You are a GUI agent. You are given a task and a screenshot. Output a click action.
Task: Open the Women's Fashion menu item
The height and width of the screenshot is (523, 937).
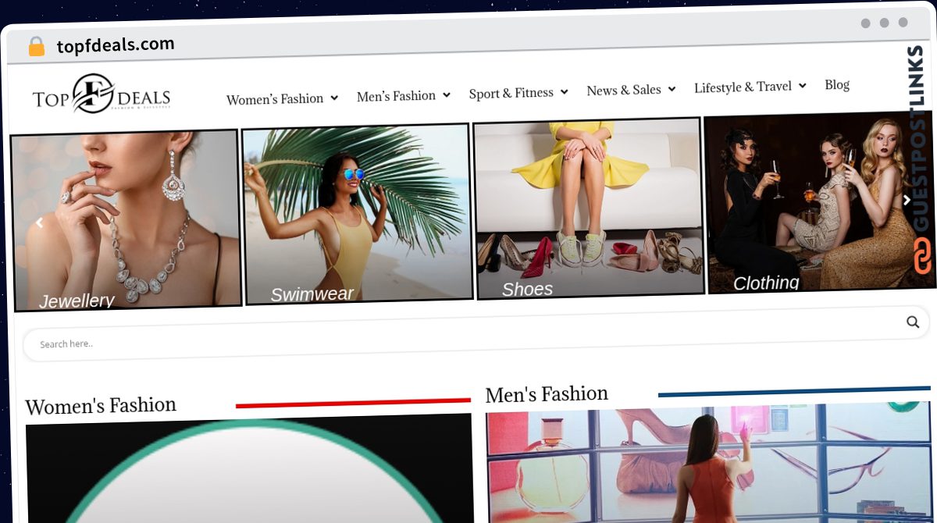point(275,99)
